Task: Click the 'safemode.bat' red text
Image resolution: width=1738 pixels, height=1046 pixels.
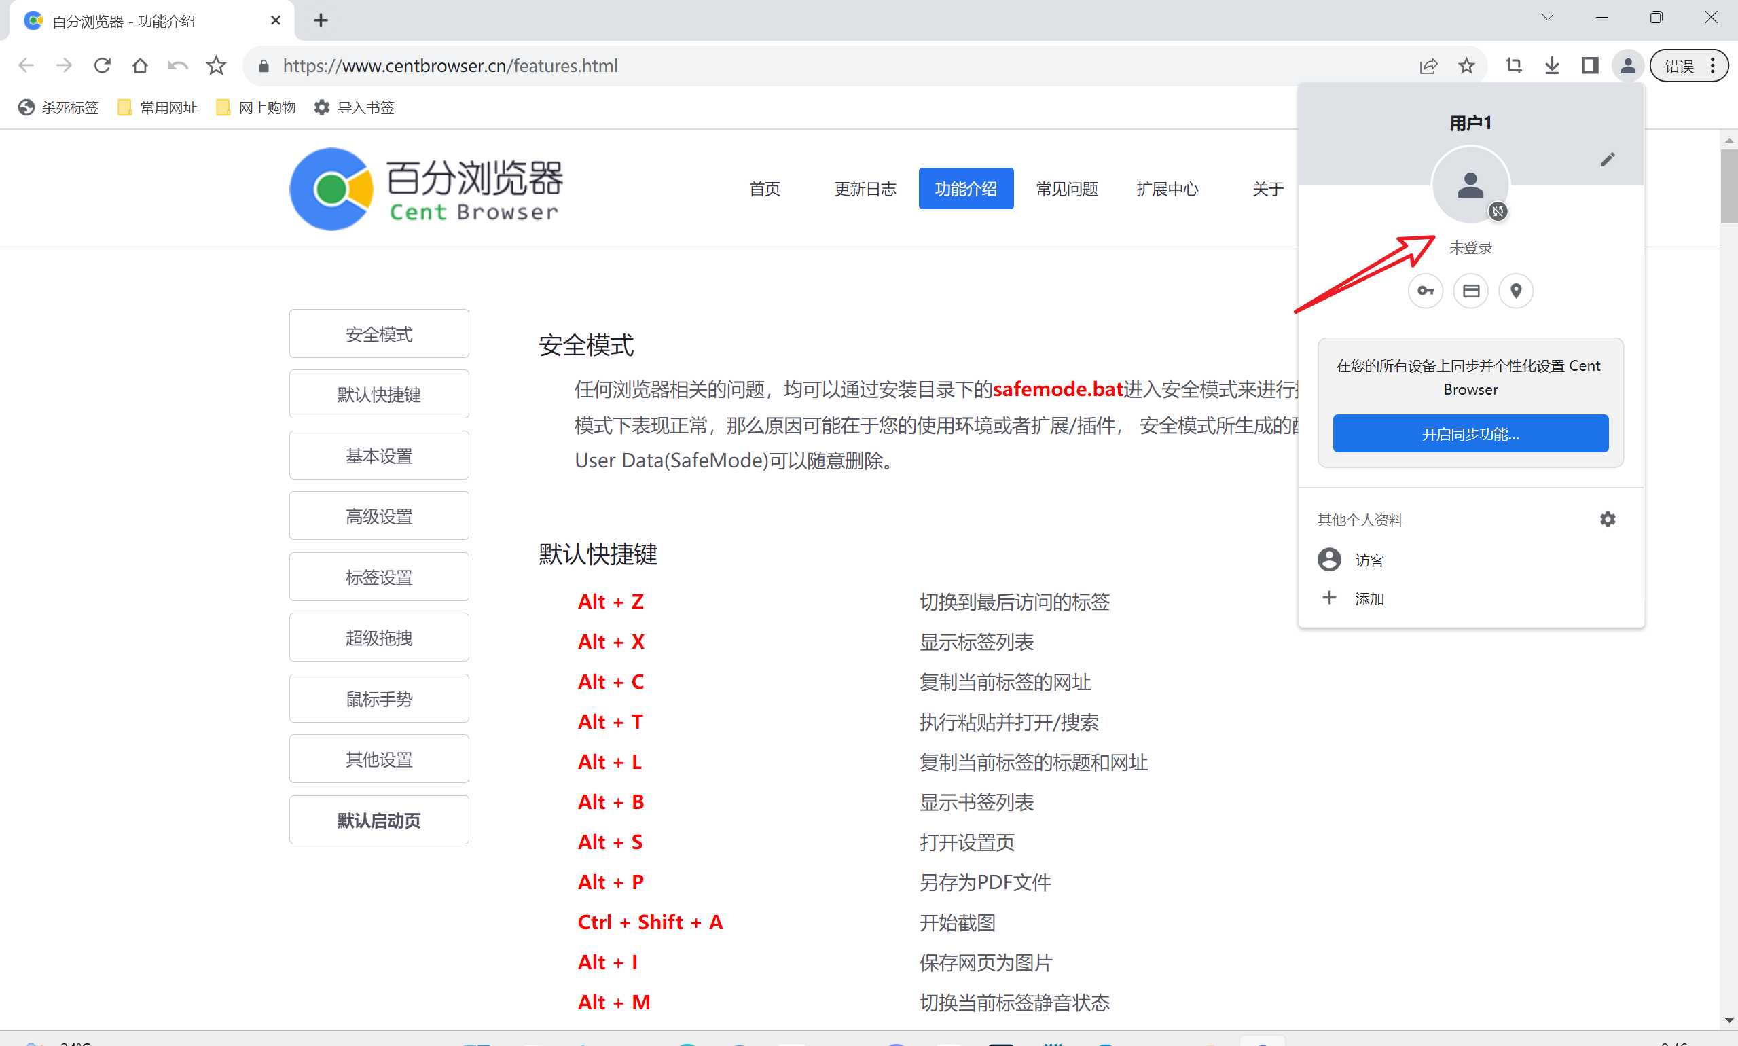Action: [x=1058, y=389]
